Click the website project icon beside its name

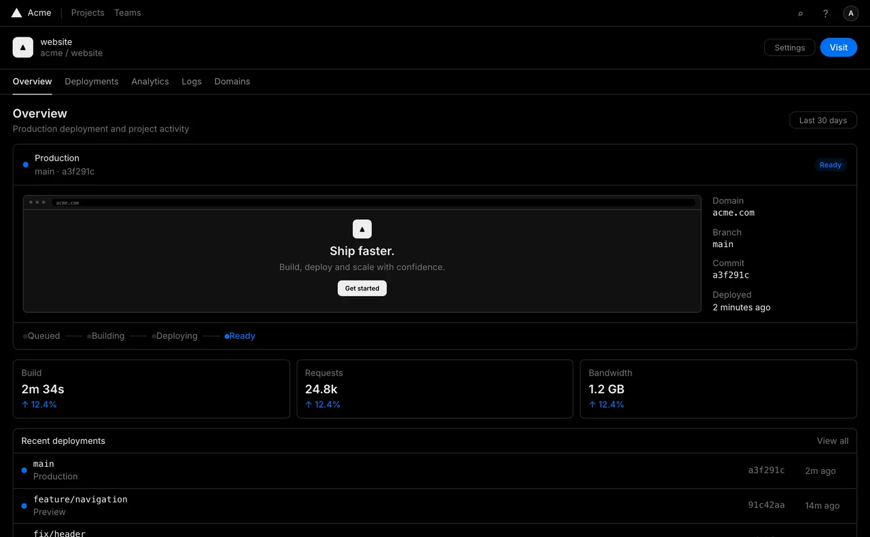[23, 48]
